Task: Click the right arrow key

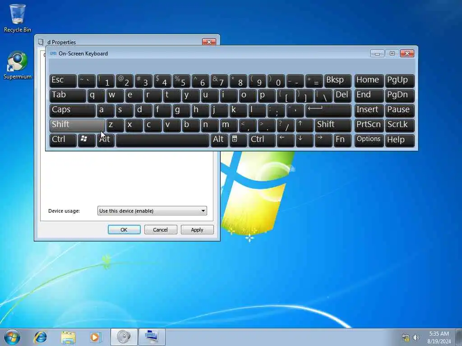Action: click(x=323, y=141)
